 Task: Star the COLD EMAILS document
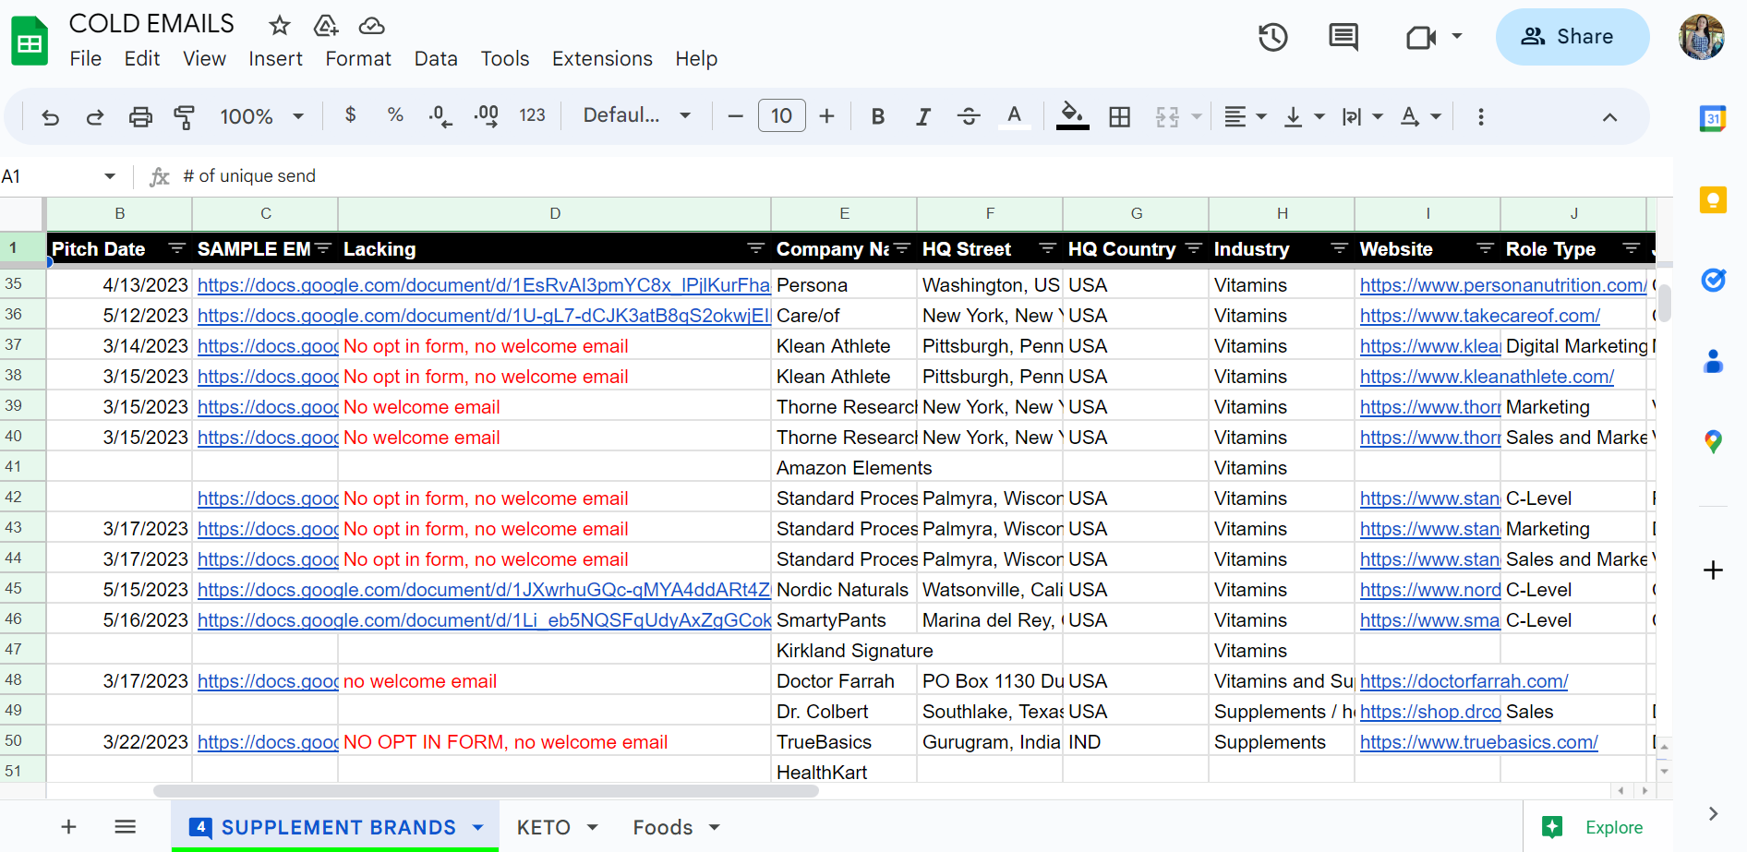pyautogui.click(x=280, y=25)
